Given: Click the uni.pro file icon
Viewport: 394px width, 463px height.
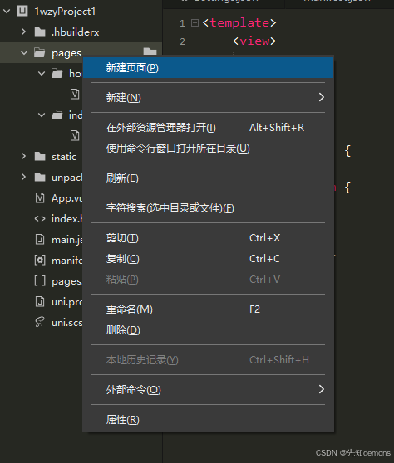Looking at the screenshot, I should (x=40, y=302).
